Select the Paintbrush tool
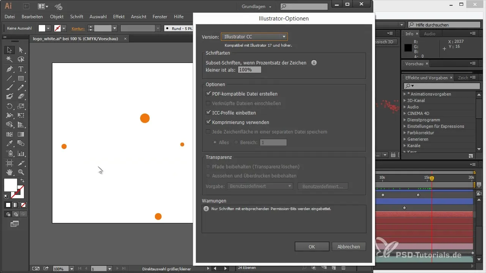Screen dimensions: 486x273 click(x=9, y=88)
